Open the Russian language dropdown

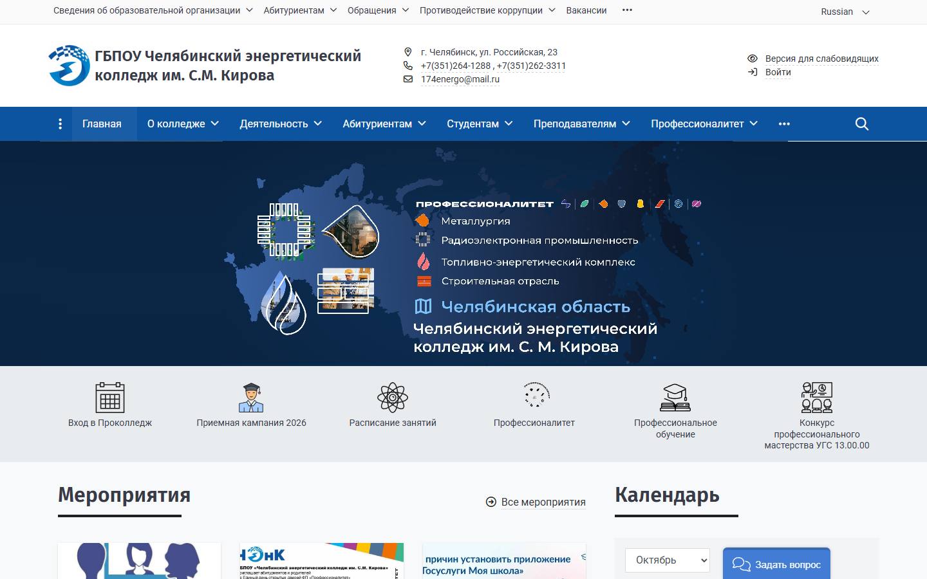(x=845, y=12)
